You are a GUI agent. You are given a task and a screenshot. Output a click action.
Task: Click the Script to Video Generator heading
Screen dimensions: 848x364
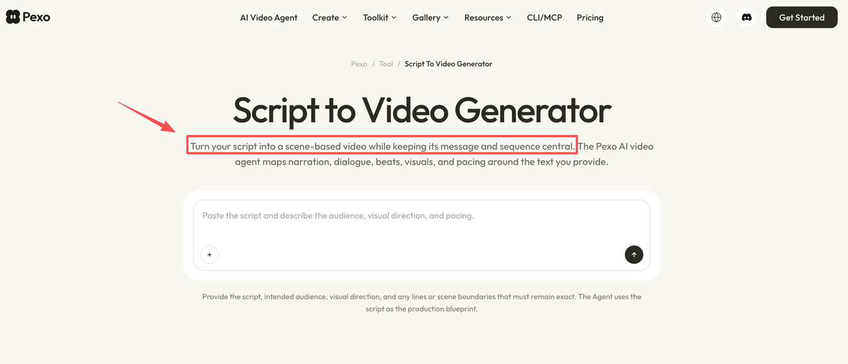[x=422, y=110]
